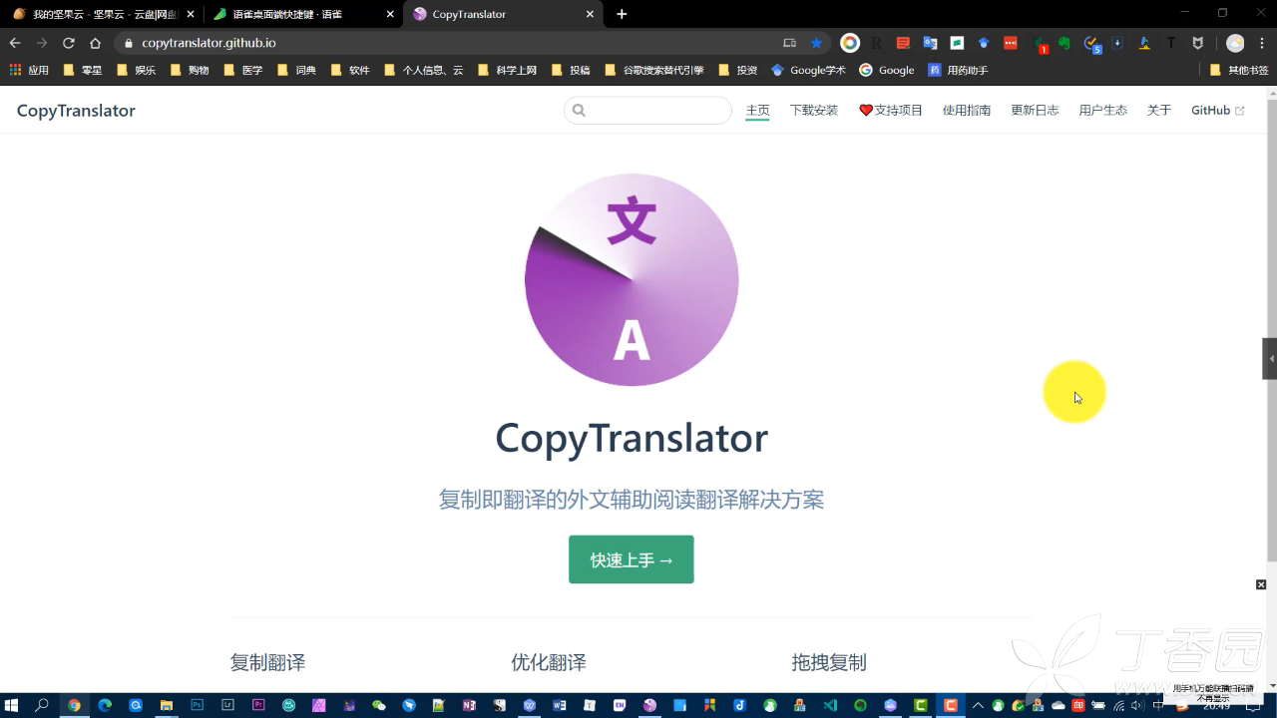This screenshot has height=718, width=1277.
Task: Click the green Evernote elephant extension
Action: 1064,43
